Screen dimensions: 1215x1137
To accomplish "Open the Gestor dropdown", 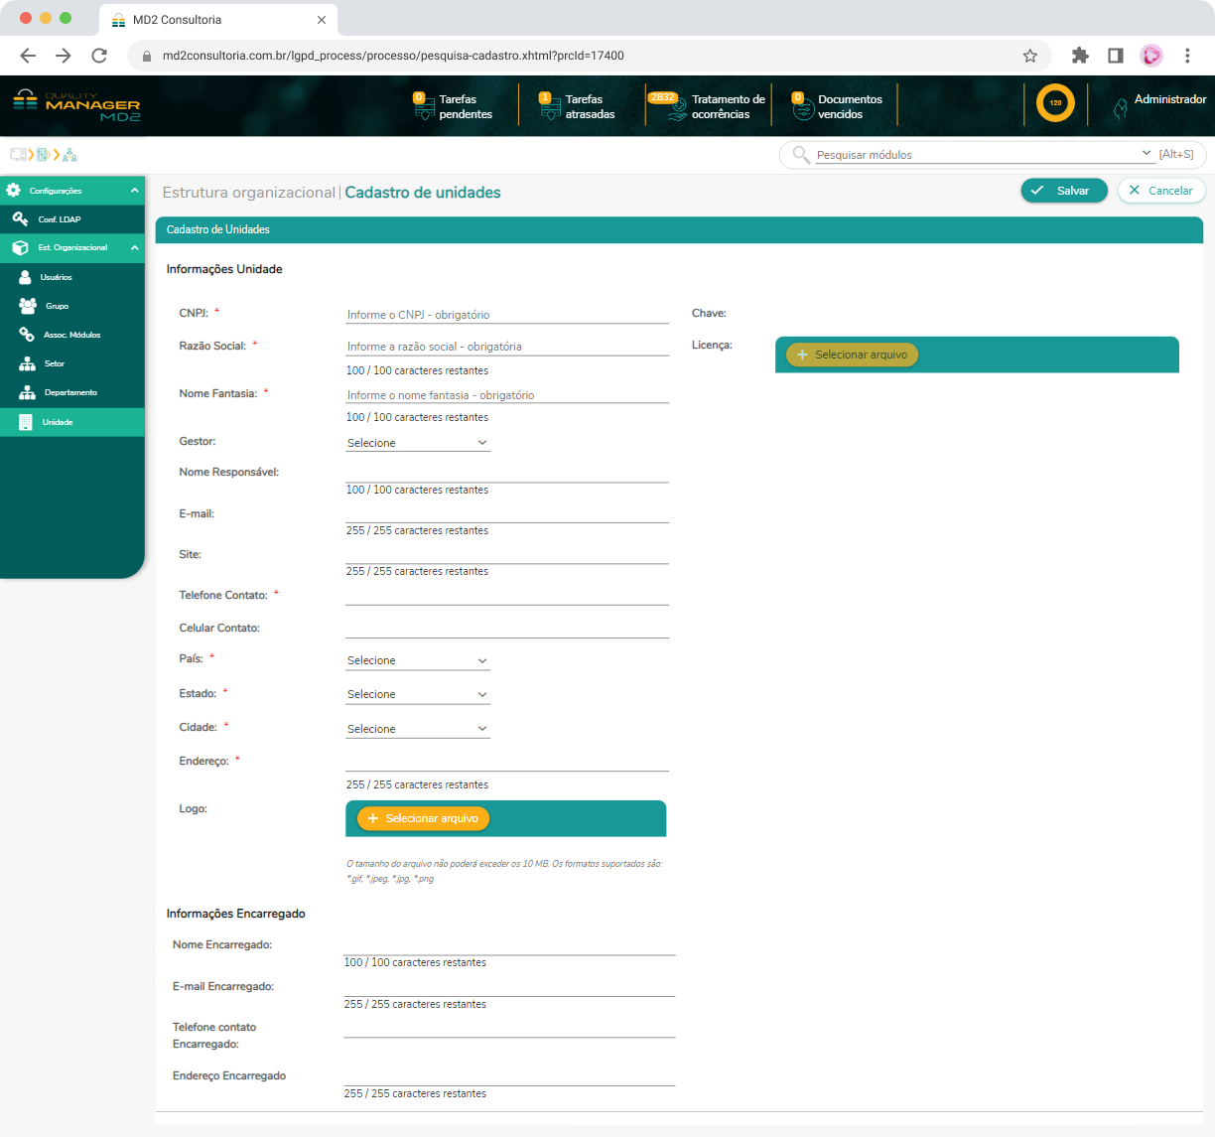I will [417, 443].
